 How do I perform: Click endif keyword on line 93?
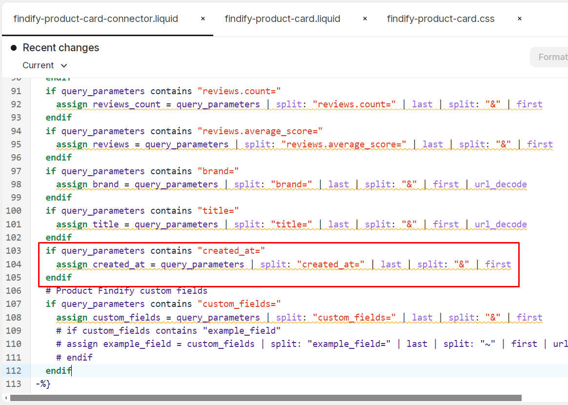[59, 118]
